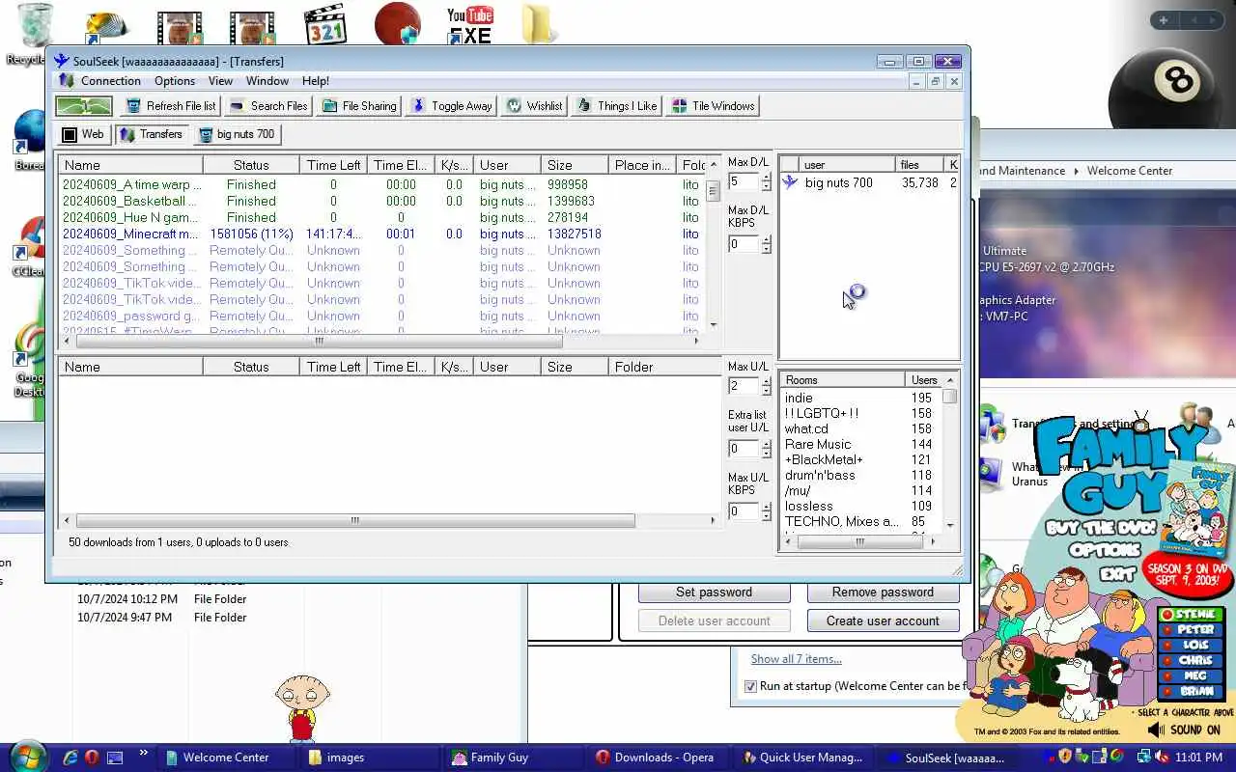The width and height of the screenshot is (1236, 772).
Task: Increase the Max D/L spinner value
Action: click(x=766, y=178)
